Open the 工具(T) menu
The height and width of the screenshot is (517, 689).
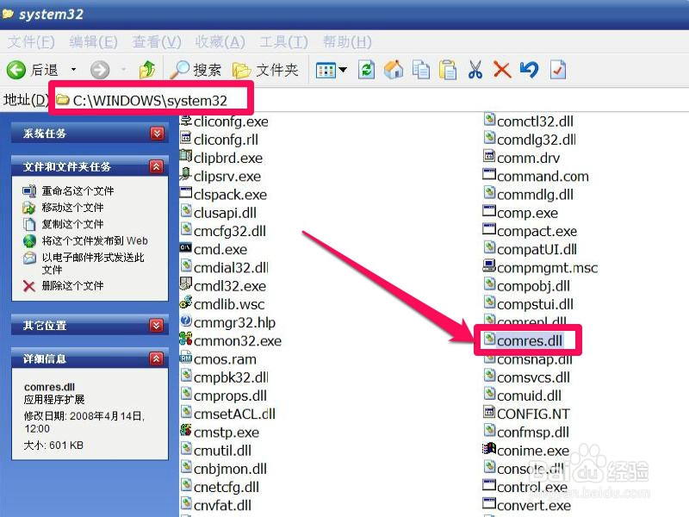pos(283,41)
